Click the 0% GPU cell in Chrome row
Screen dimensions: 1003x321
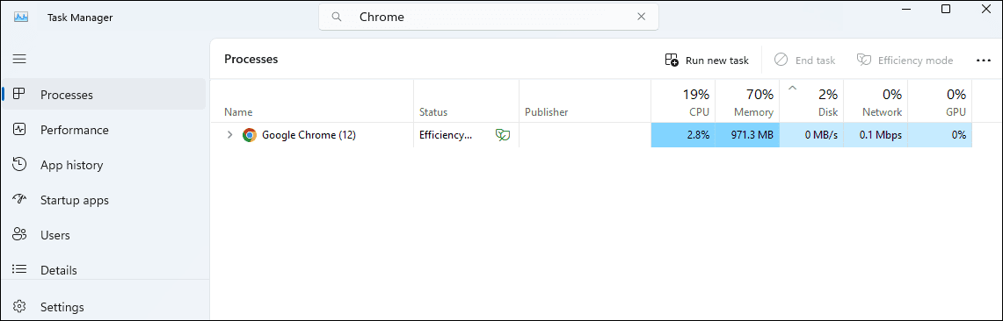click(940, 135)
